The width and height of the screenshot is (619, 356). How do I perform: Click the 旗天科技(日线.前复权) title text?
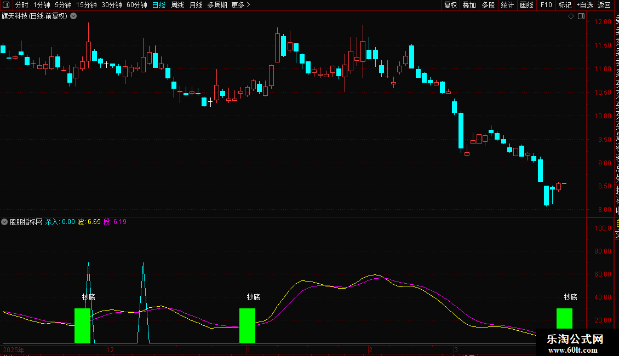coord(35,16)
